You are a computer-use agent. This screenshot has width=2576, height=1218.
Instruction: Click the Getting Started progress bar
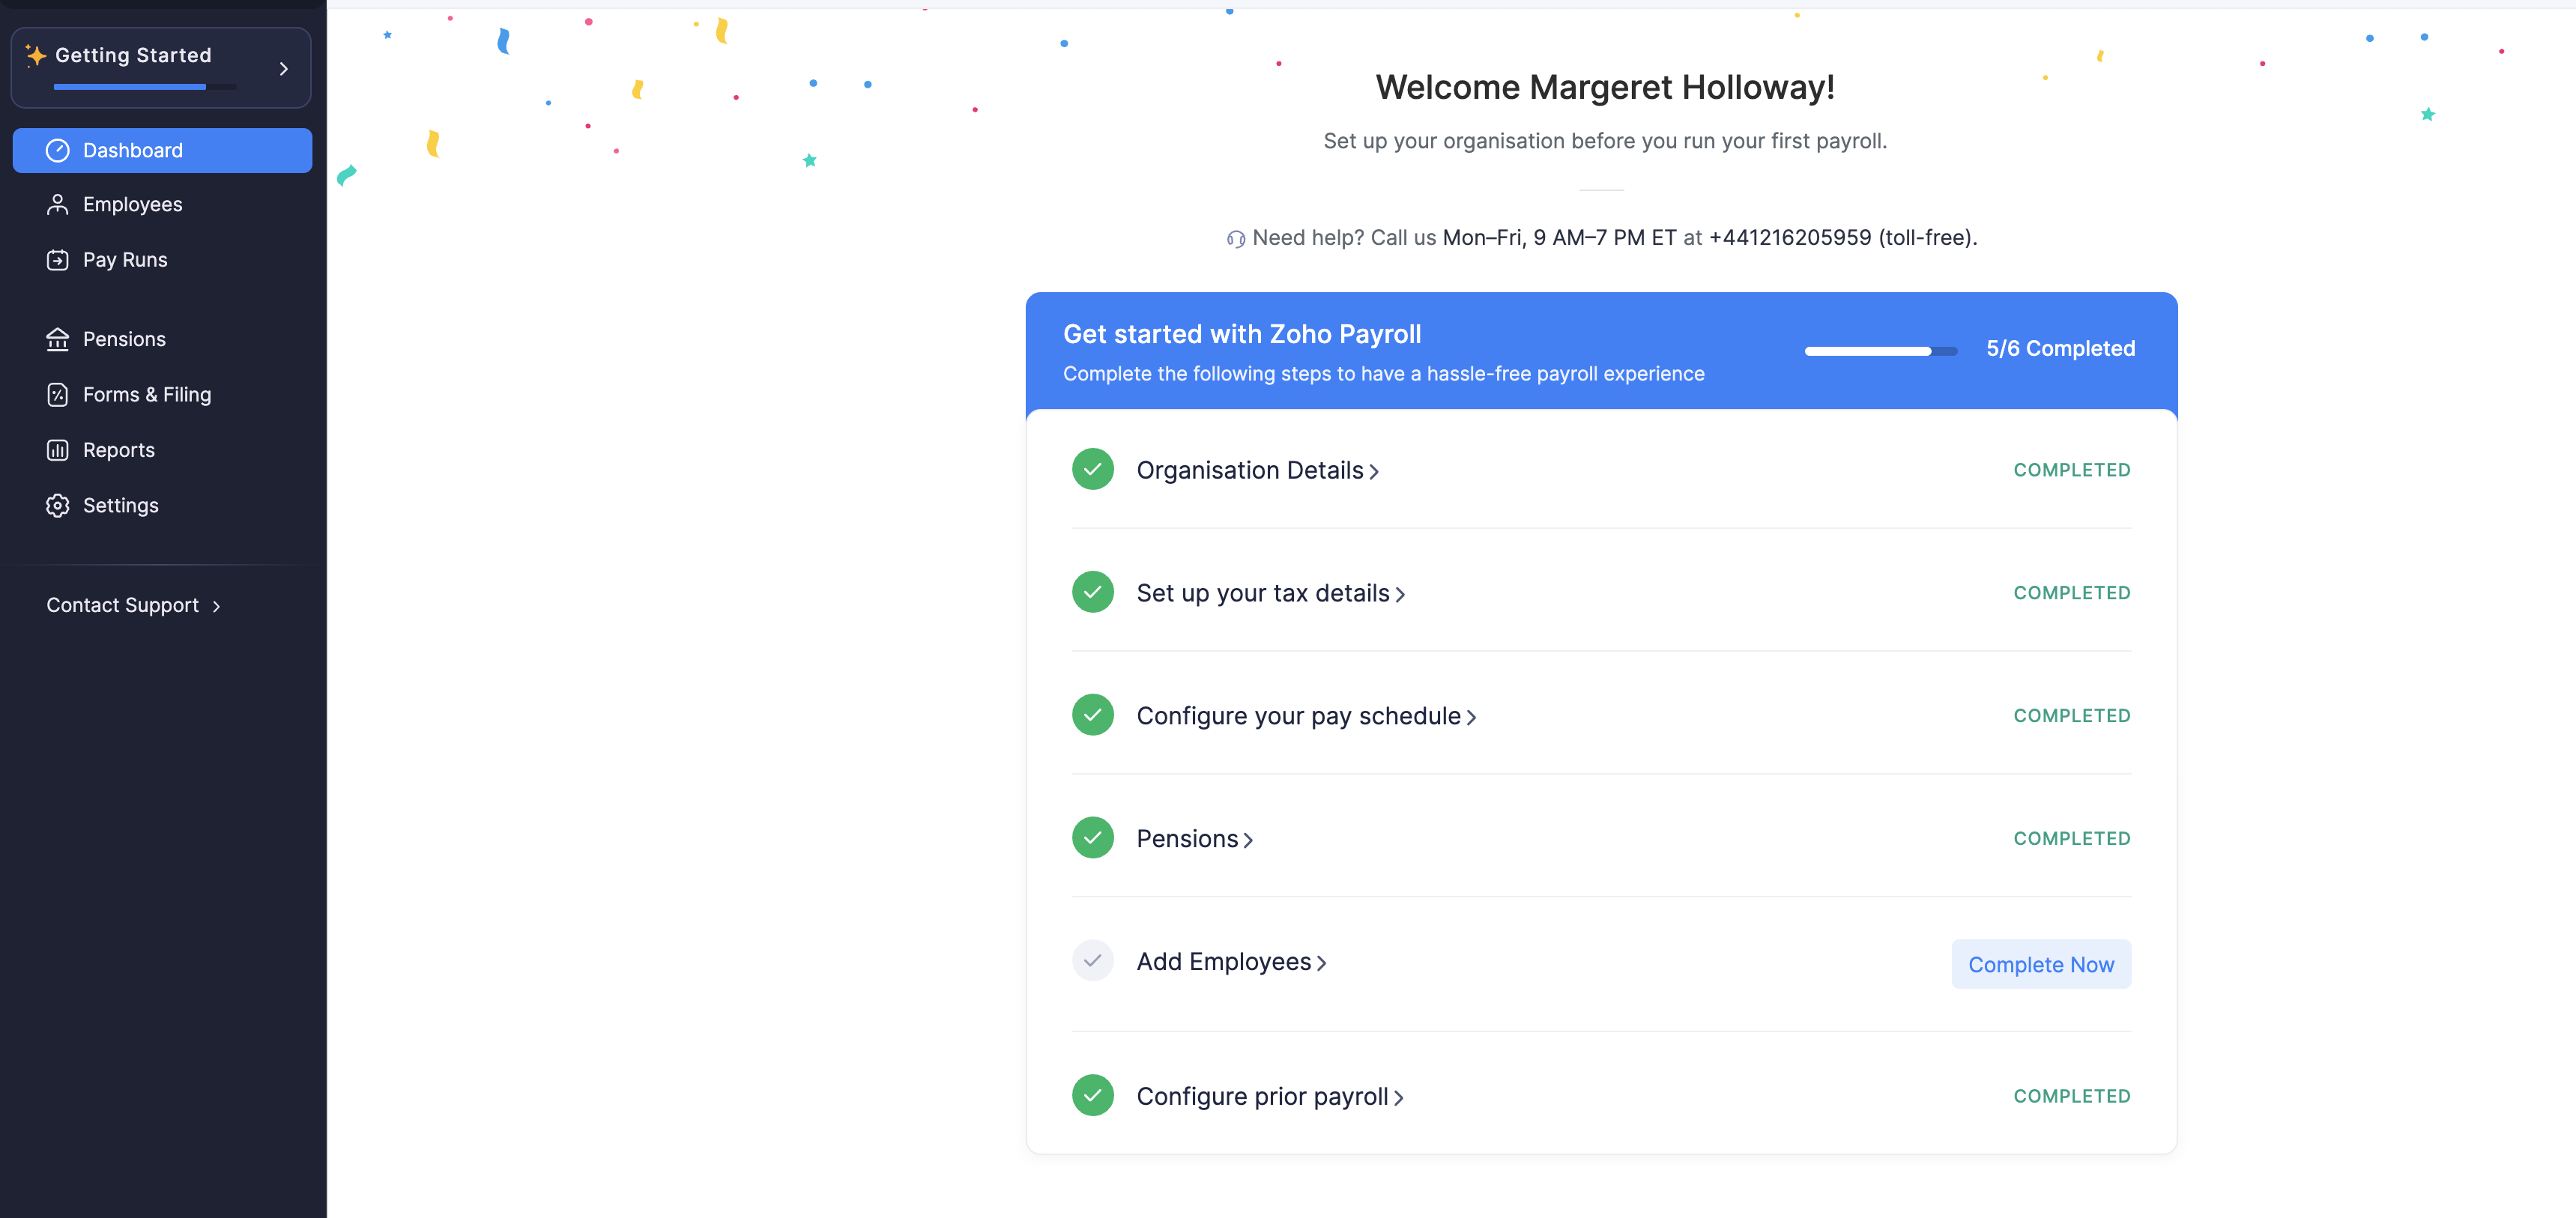[x=145, y=87]
